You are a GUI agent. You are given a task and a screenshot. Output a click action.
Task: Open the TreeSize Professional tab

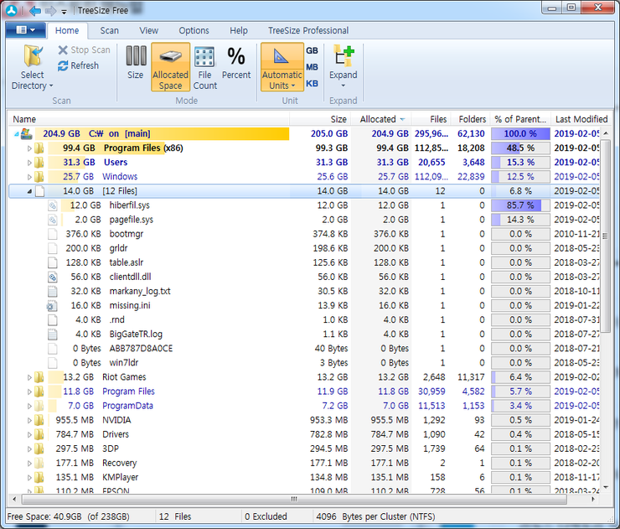308,30
